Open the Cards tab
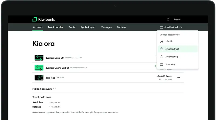 [x=72, y=27]
